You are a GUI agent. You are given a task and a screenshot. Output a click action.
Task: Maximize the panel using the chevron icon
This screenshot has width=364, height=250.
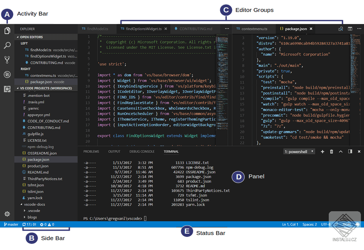pyautogui.click(x=340, y=151)
